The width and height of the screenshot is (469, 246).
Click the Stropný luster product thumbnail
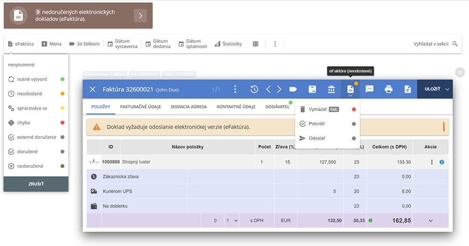pyautogui.click(x=94, y=162)
